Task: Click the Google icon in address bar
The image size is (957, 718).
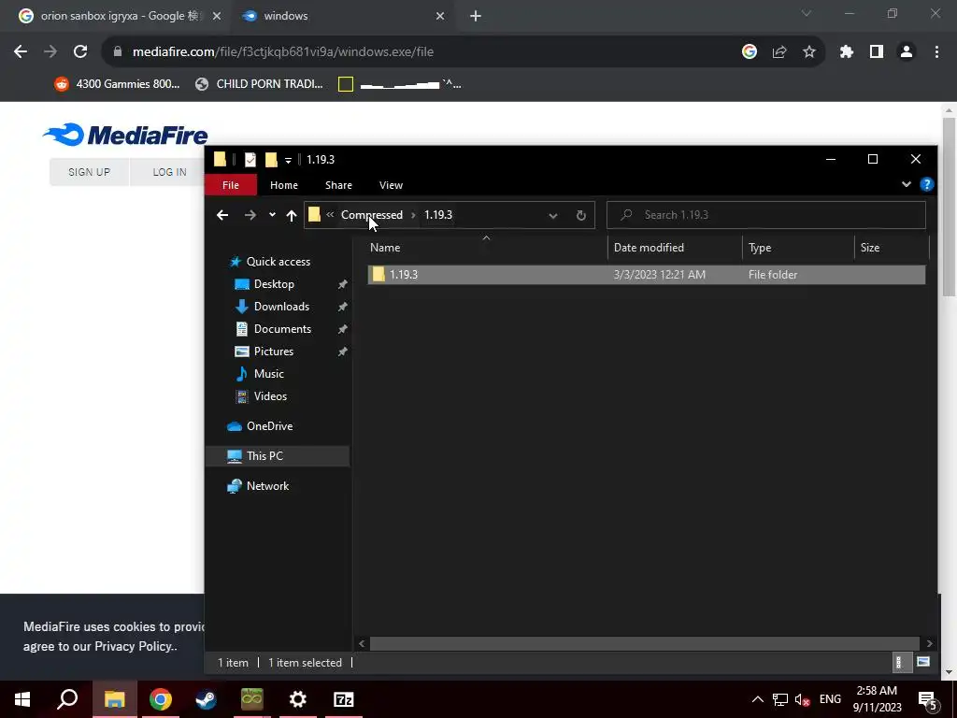Action: pos(750,52)
